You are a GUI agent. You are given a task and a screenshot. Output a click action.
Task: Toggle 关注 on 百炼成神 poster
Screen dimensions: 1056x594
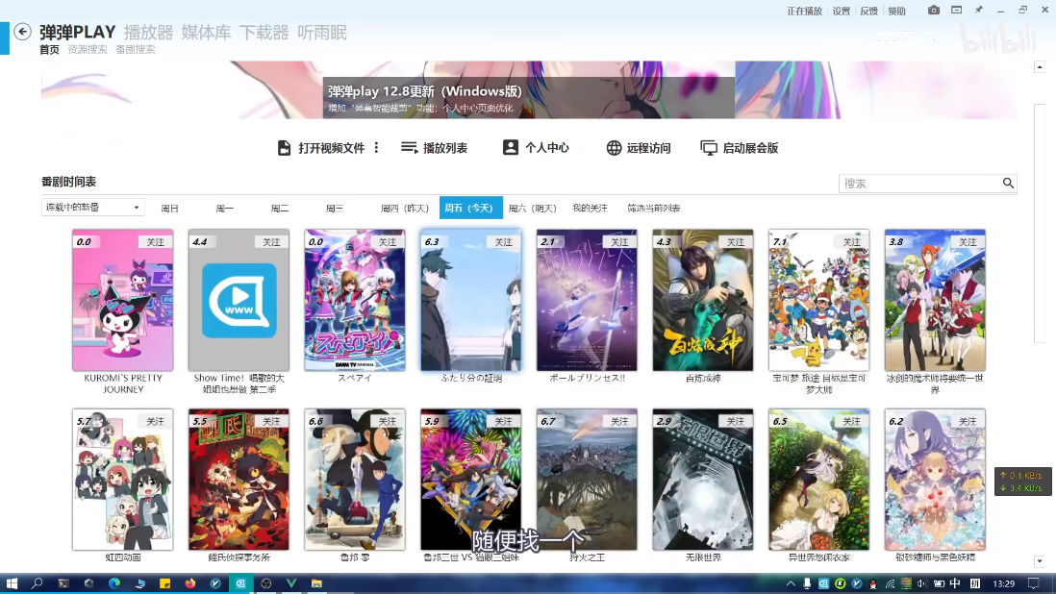[735, 242]
